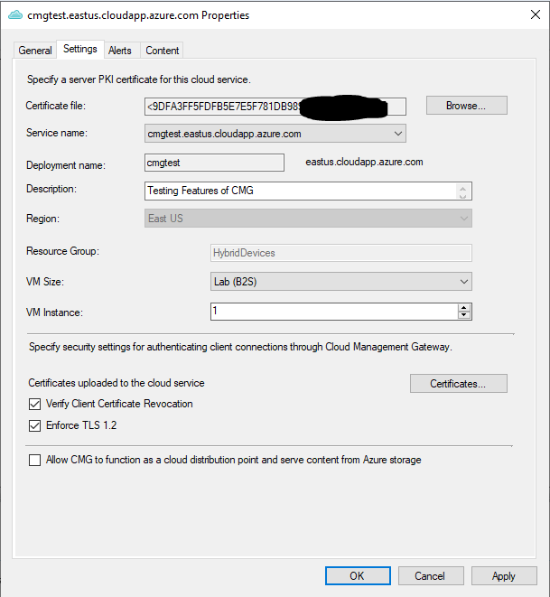This screenshot has height=597, width=550.
Task: Apply the settings changes
Action: click(504, 575)
